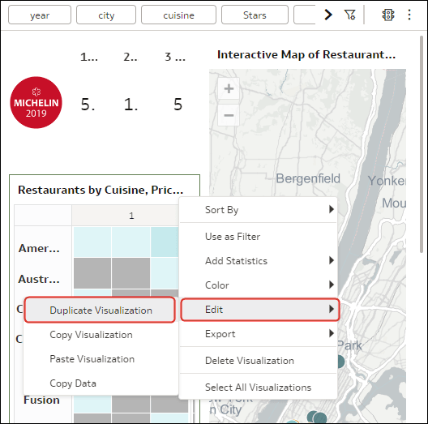Click the Michelin 2019 logo image
Image resolution: width=428 pixels, height=424 pixels.
click(x=36, y=102)
